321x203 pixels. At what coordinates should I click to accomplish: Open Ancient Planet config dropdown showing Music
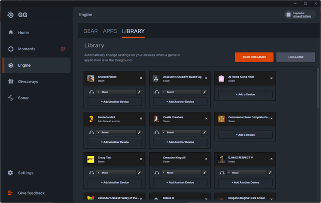tap(116, 92)
